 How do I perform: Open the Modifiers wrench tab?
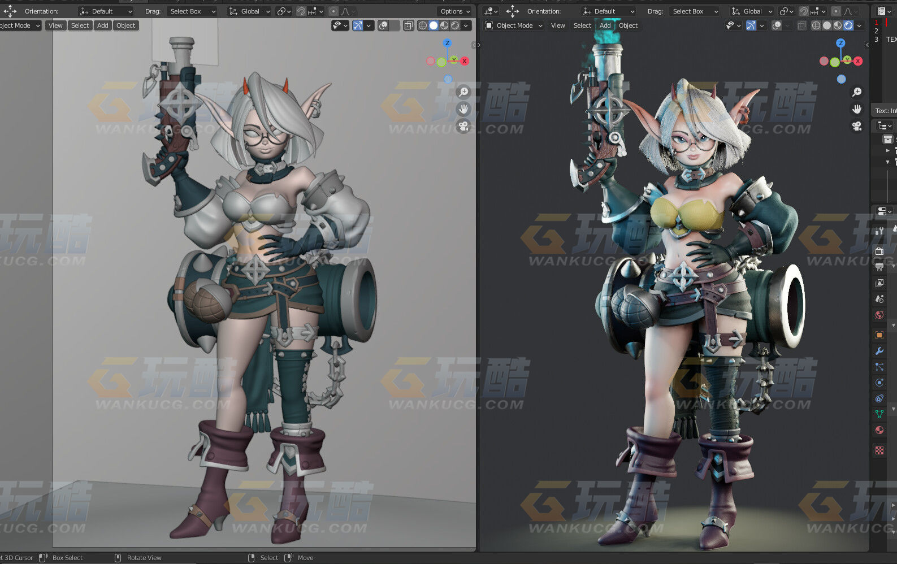(879, 351)
